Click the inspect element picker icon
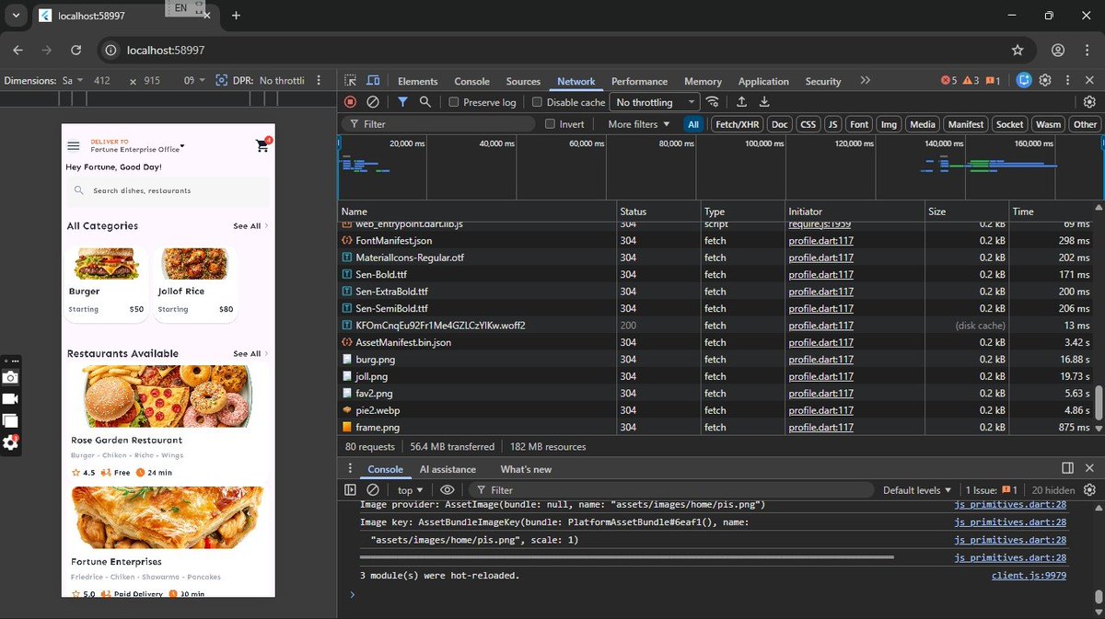The height and width of the screenshot is (619, 1105). tap(350, 81)
